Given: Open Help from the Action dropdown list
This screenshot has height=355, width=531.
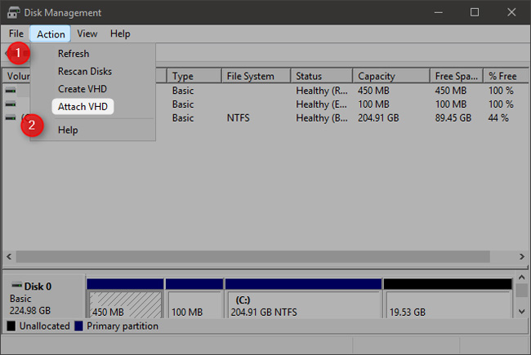Looking at the screenshot, I should pos(68,130).
